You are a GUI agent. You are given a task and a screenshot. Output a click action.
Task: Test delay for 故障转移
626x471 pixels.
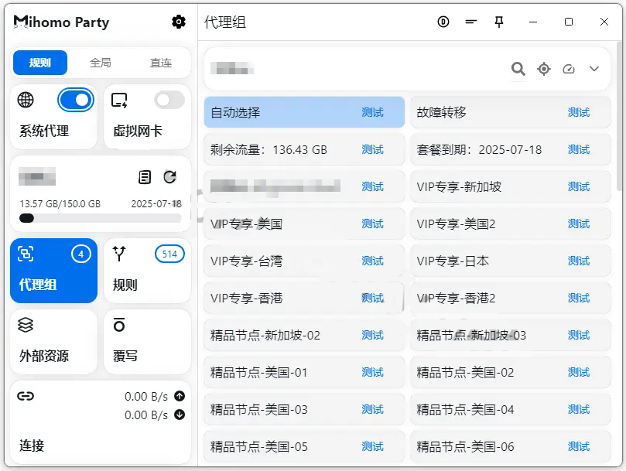(579, 113)
